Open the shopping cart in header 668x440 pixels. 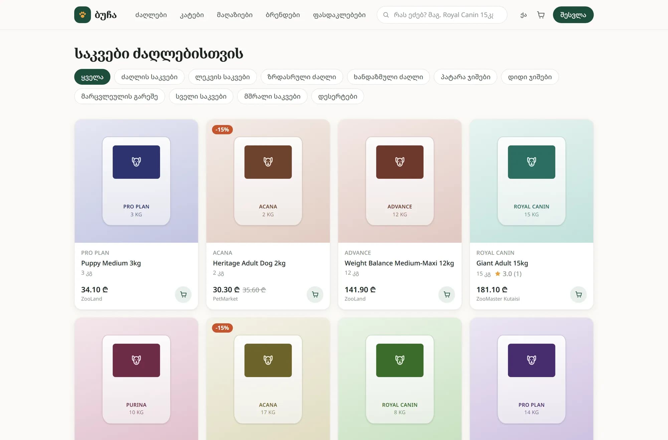pos(541,15)
